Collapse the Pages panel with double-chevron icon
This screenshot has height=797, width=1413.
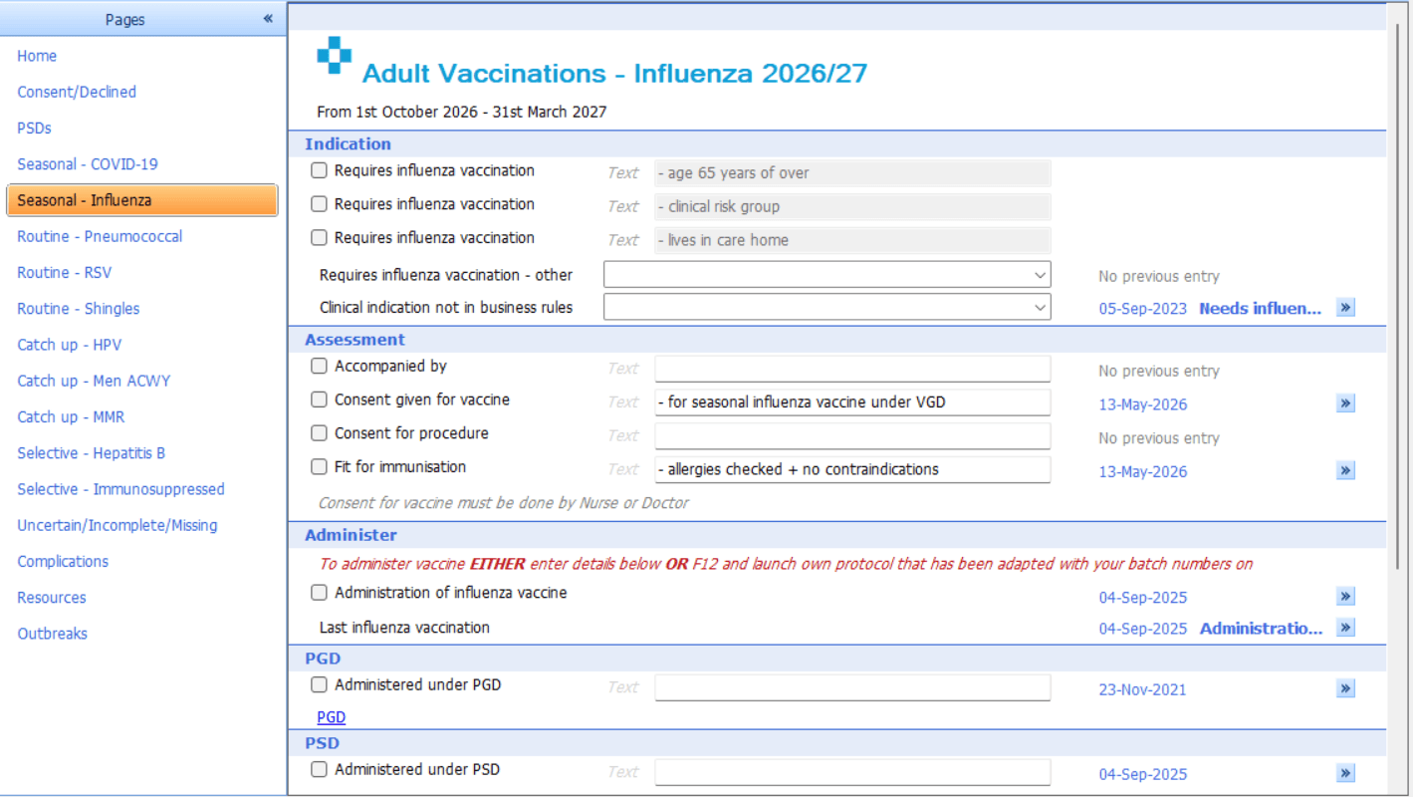268,19
